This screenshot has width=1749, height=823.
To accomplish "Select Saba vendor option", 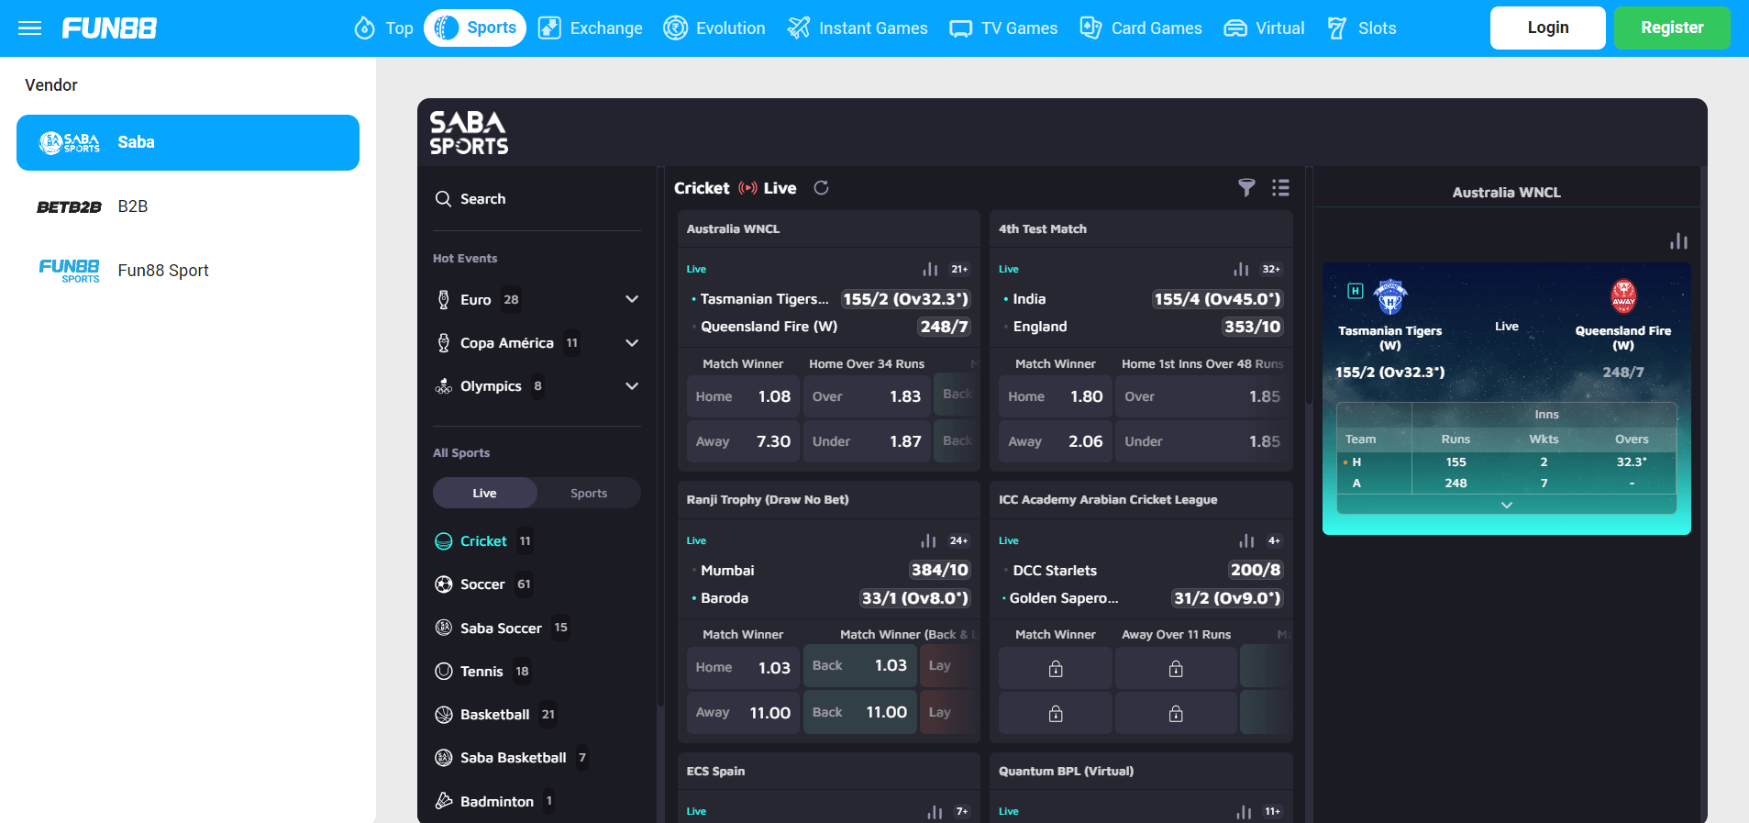I will tap(188, 142).
